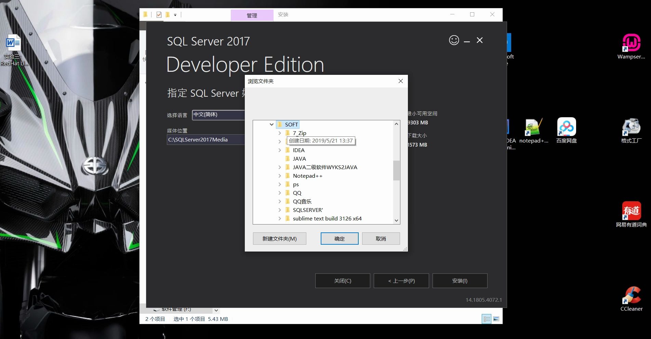Click the smiley feedback icon in SQL Server installer

(454, 40)
